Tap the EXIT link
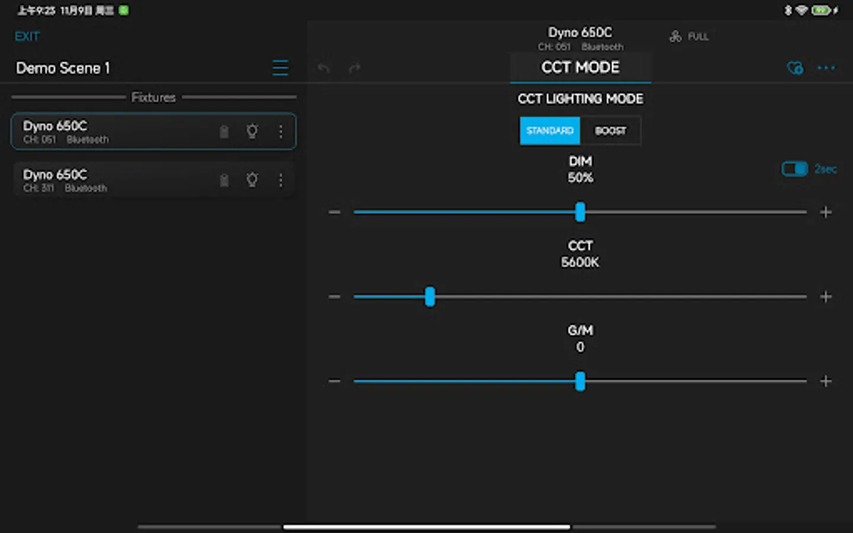The height and width of the screenshot is (533, 853). (x=27, y=37)
